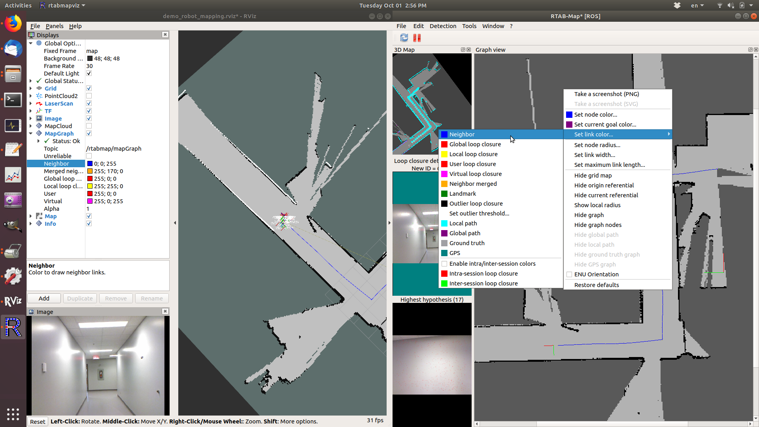759x427 pixels.
Task: Click the 3D Map panel float icon
Action: pos(463,50)
